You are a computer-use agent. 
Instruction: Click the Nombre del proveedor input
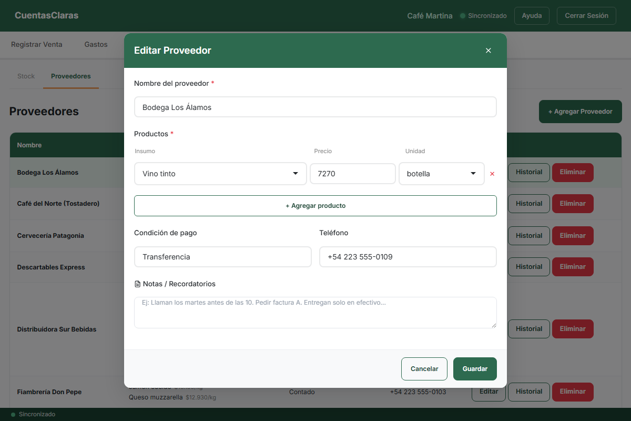(x=315, y=107)
